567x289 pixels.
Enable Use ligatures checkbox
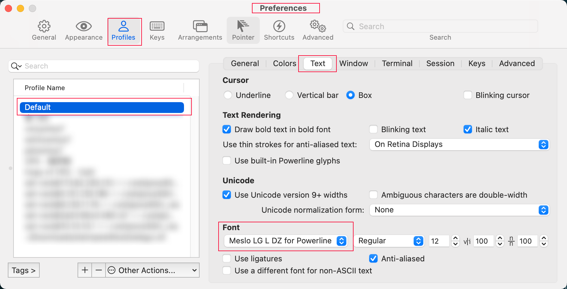[x=227, y=259]
